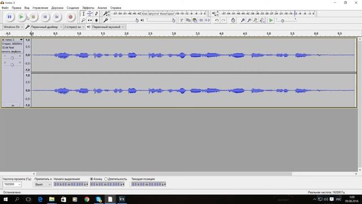
Task: Open the 2 (stereo) channels dropdown
Action: pos(74,27)
